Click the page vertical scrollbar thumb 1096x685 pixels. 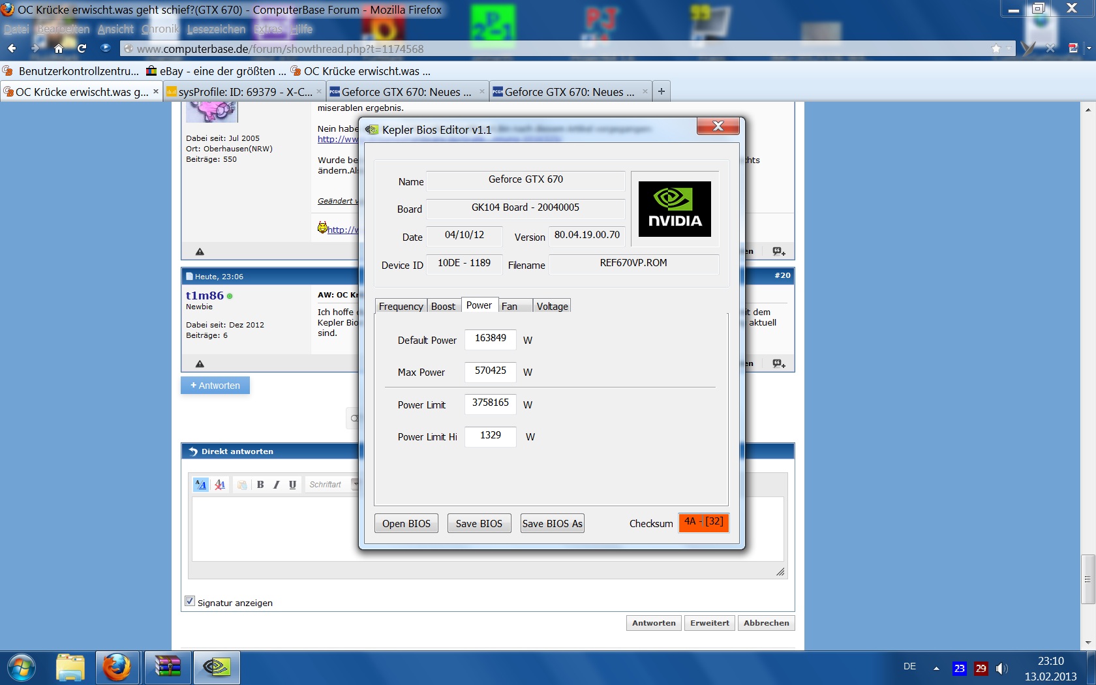click(1088, 579)
